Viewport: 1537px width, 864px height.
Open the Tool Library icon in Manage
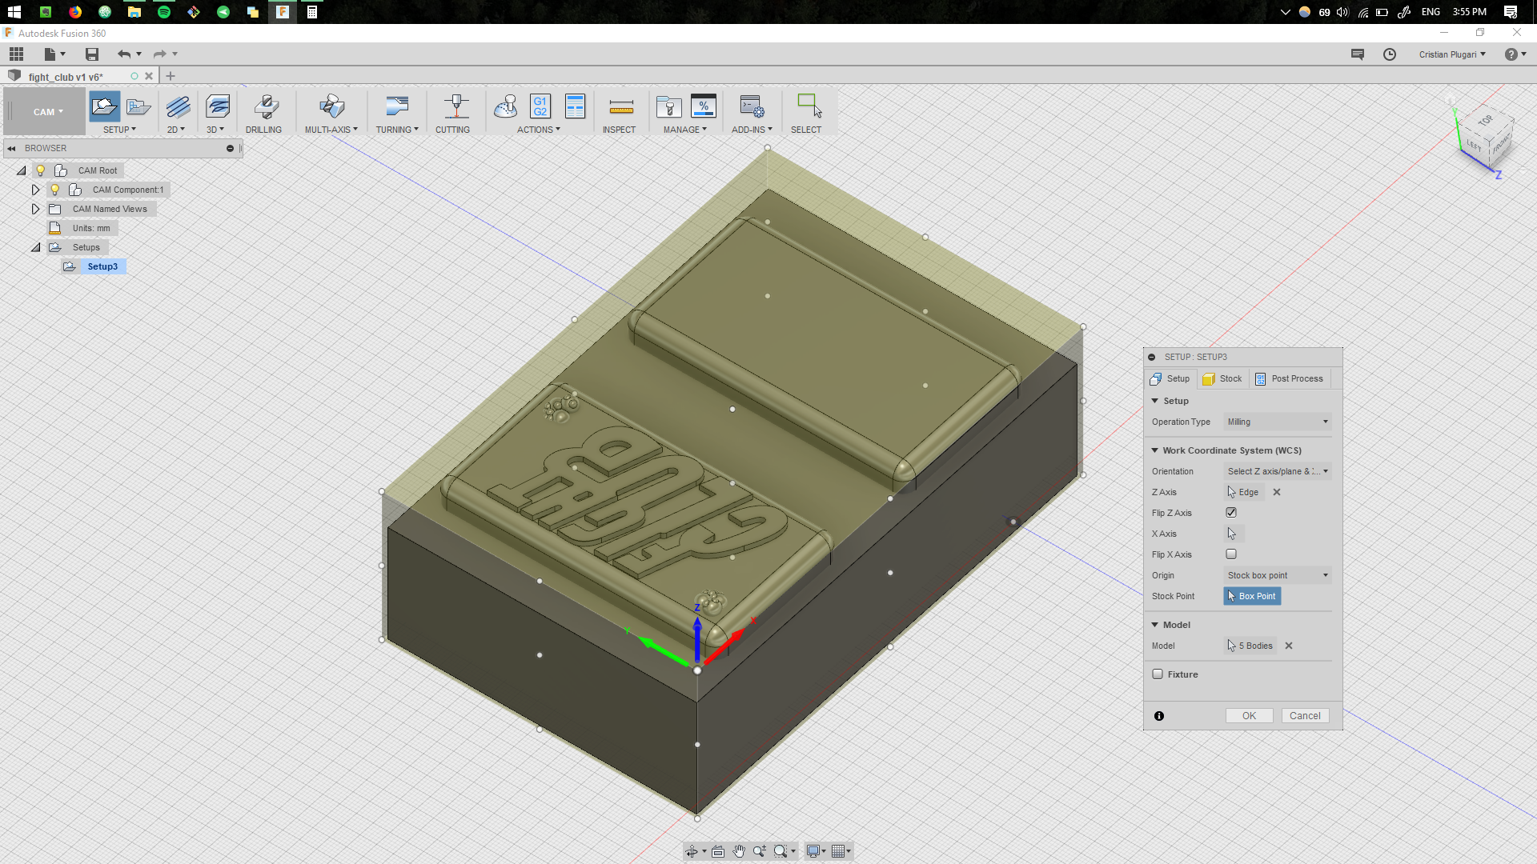668,106
